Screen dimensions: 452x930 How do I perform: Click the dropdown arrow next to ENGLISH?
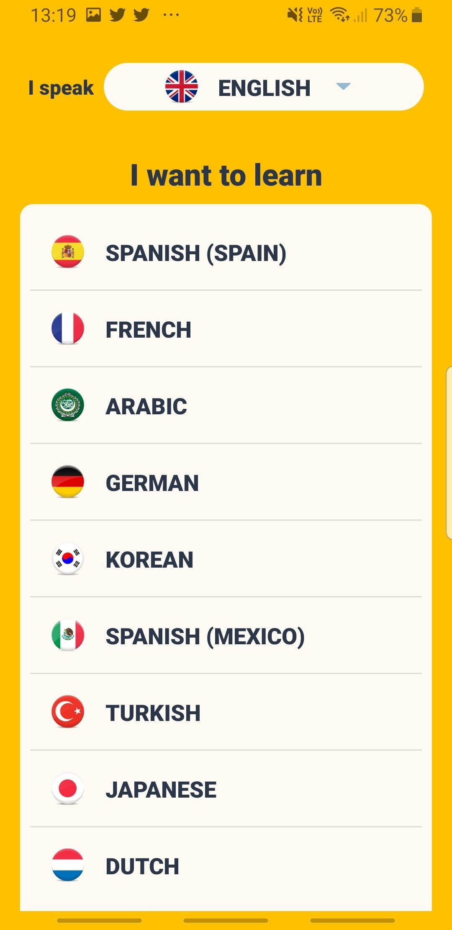click(x=343, y=87)
